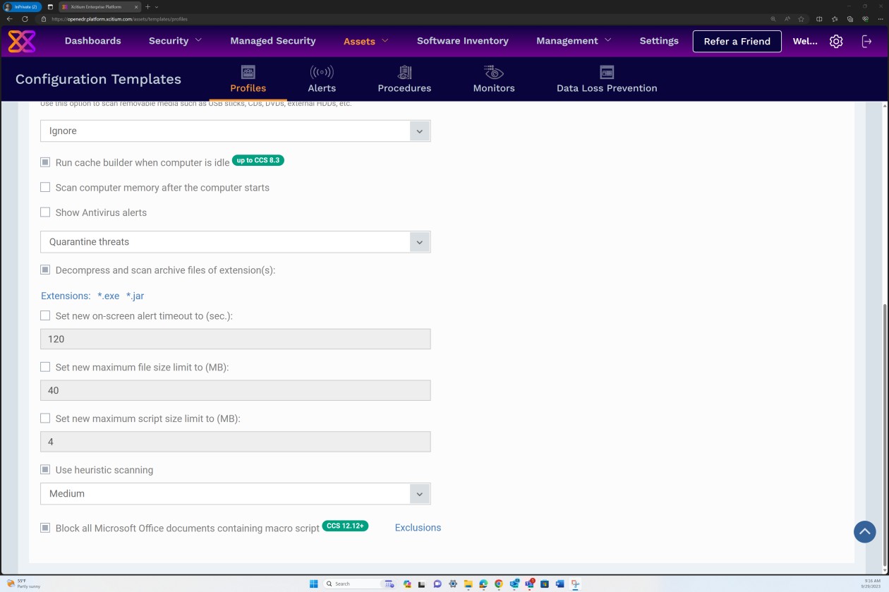Image resolution: width=889 pixels, height=592 pixels.
Task: Expand the heuristic scanning Medium dropdown
Action: (419, 493)
